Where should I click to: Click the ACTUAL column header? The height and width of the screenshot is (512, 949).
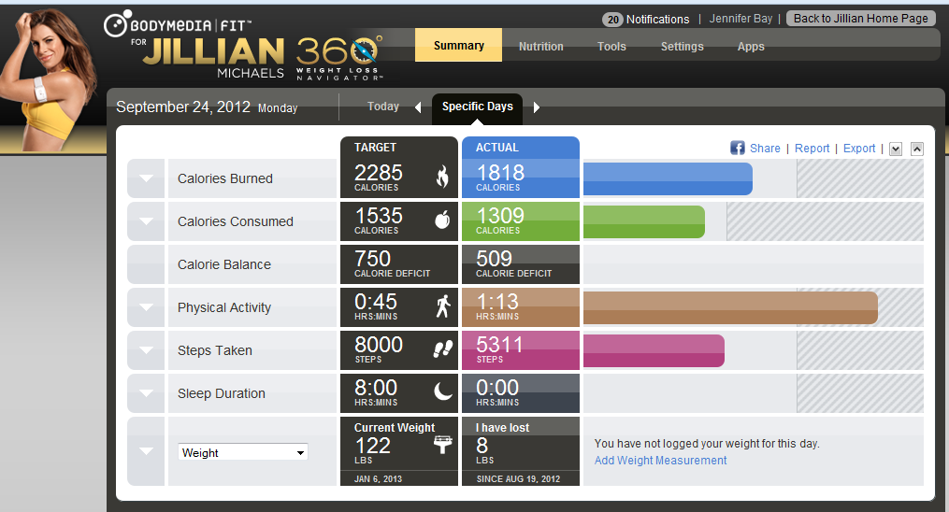[x=496, y=148]
